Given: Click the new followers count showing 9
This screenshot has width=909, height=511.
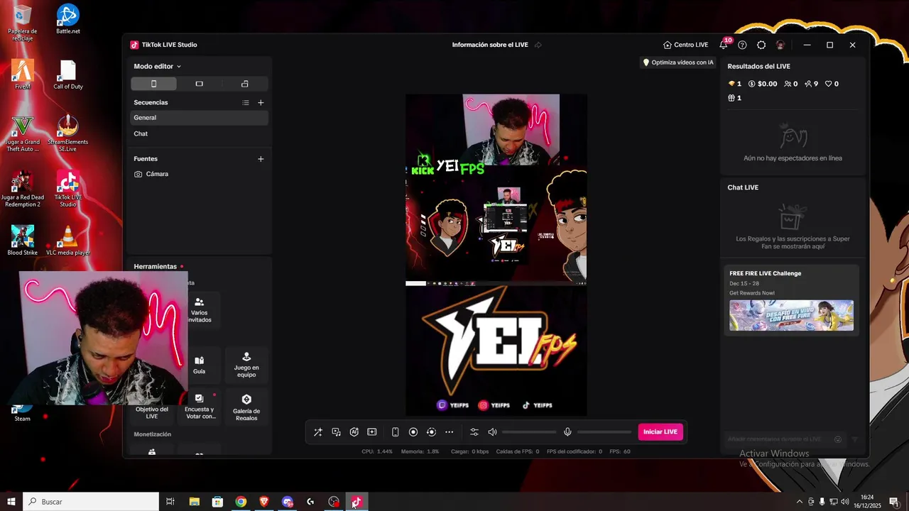Looking at the screenshot, I should click(x=812, y=84).
